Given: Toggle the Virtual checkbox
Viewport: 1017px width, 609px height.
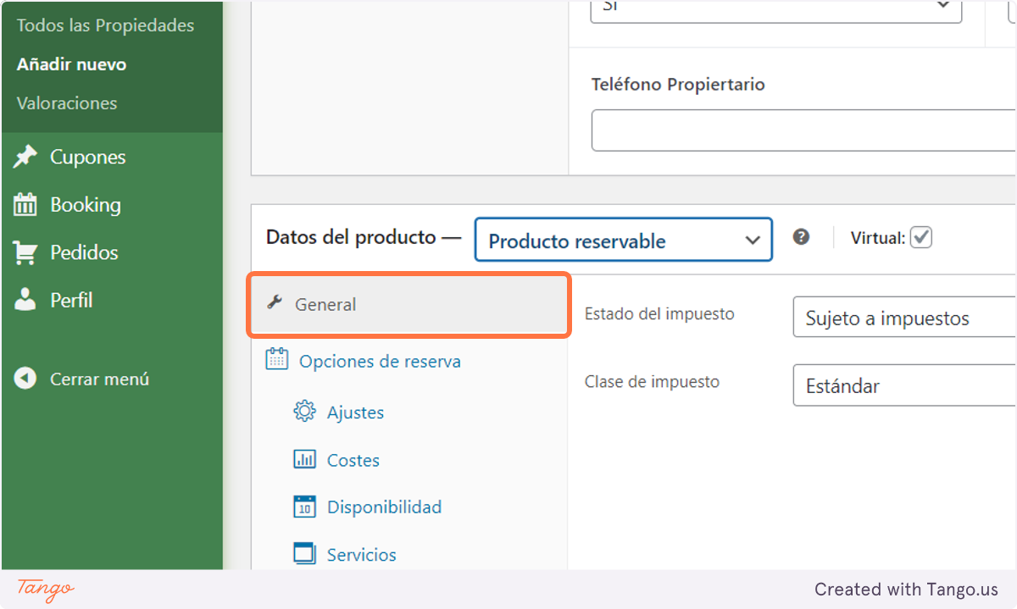Looking at the screenshot, I should tap(921, 238).
